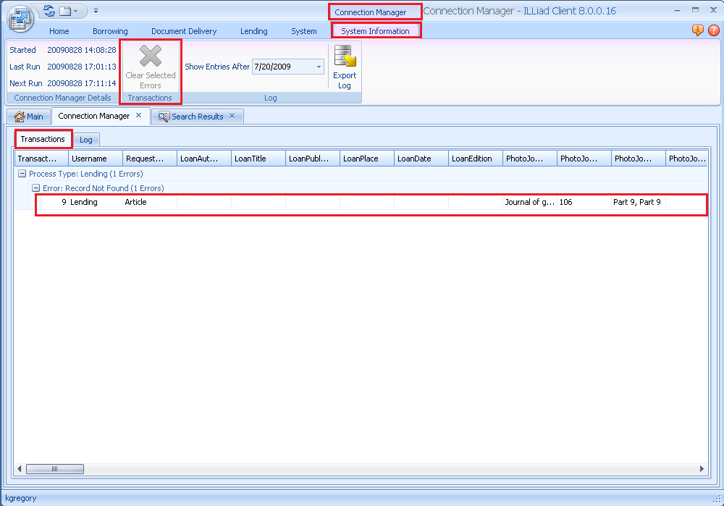724x506 pixels.
Task: Open the Customize Quick Access Toolbar chevron
Action: pyautogui.click(x=95, y=11)
